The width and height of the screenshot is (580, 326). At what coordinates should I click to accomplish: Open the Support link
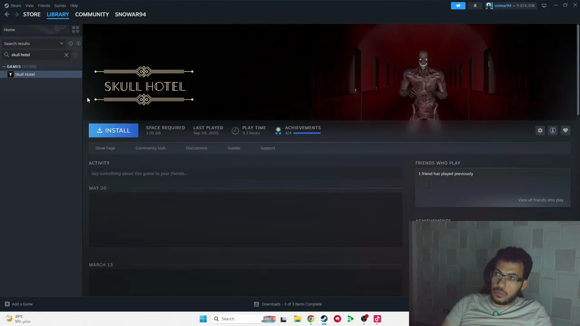point(268,148)
